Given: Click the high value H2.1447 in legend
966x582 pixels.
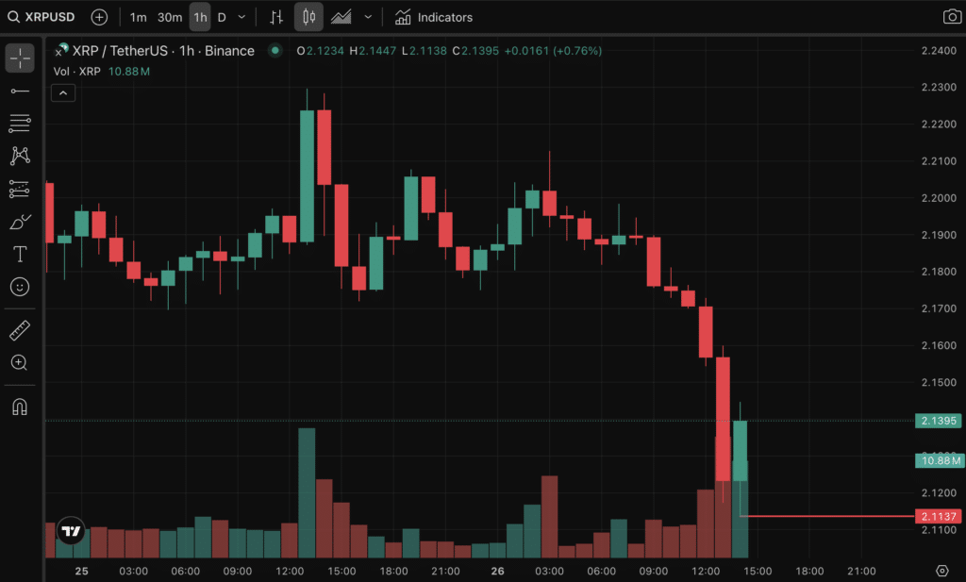Looking at the screenshot, I should [x=373, y=51].
